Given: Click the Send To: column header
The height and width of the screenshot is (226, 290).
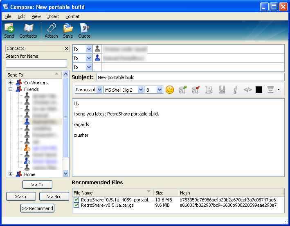Looking at the screenshot, I should (x=34, y=75).
